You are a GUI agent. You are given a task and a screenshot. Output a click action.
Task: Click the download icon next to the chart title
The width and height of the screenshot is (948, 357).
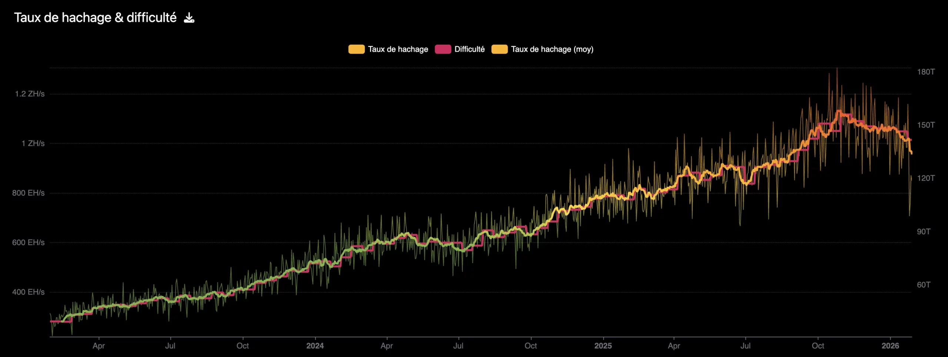coord(189,17)
